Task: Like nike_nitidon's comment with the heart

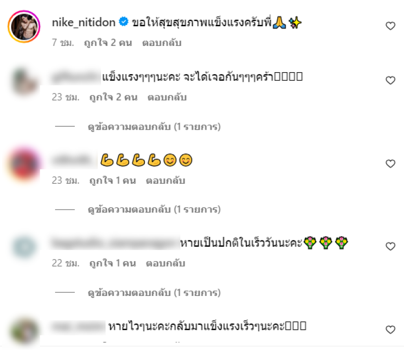Action: click(390, 26)
